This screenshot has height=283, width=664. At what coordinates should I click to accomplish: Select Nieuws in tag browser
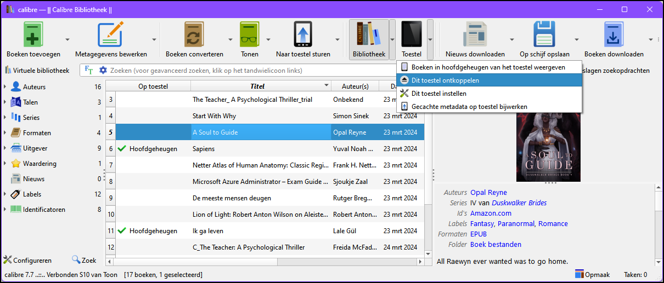[33, 178]
